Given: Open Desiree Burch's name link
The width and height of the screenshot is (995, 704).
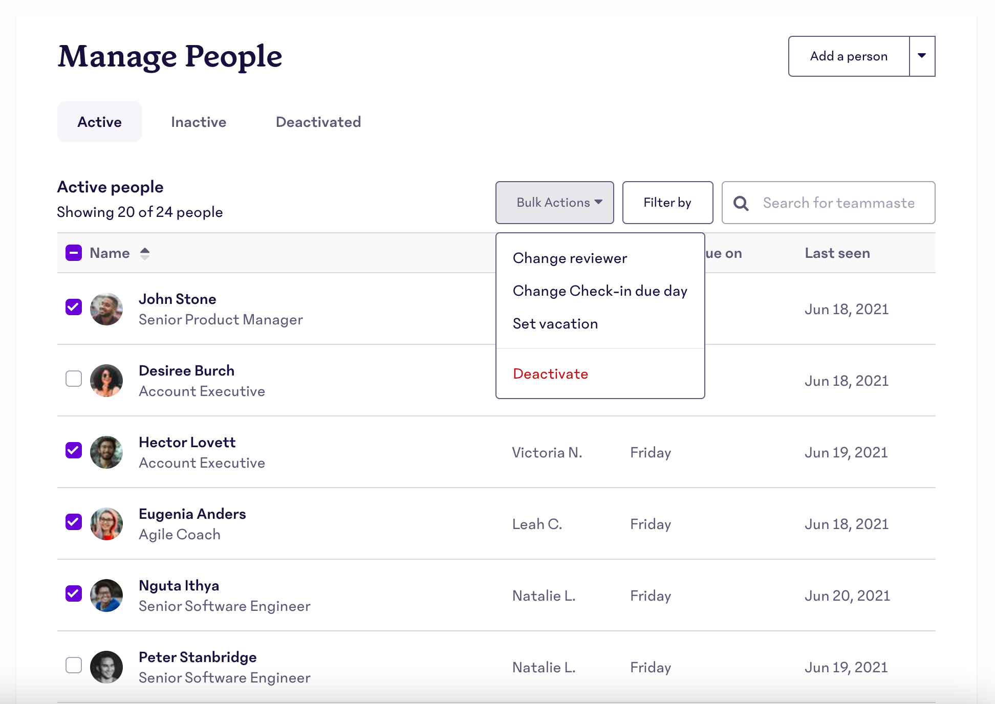Looking at the screenshot, I should pyautogui.click(x=187, y=371).
